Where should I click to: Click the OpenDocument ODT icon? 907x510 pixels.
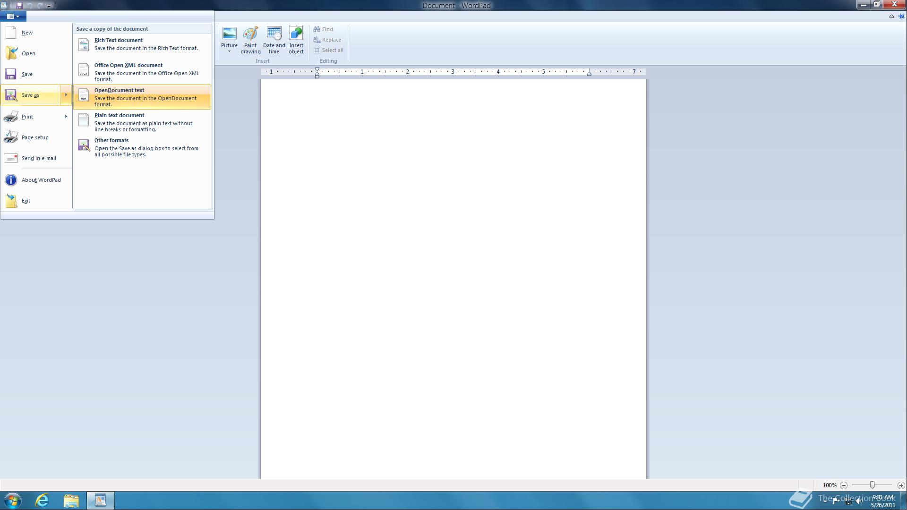(x=84, y=94)
